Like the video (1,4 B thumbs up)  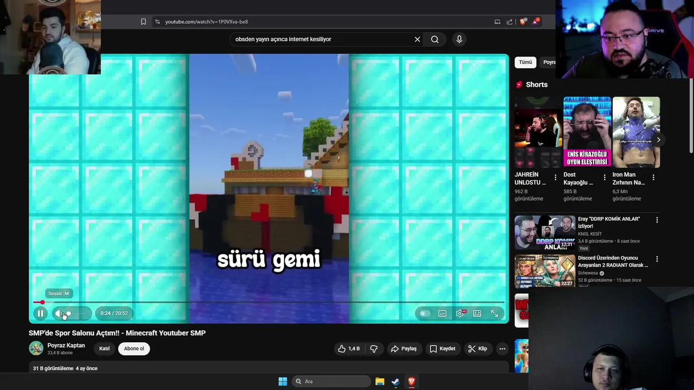(x=349, y=349)
